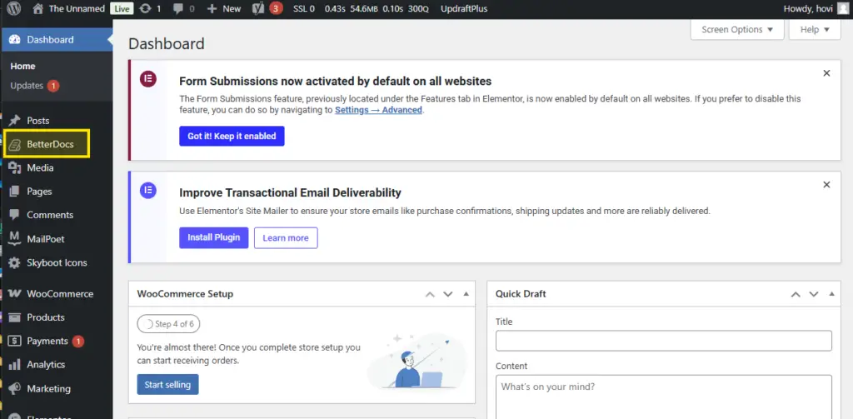Click the red Yoast notification count badge
Image resolution: width=853 pixels, height=419 pixels.
[x=276, y=8]
